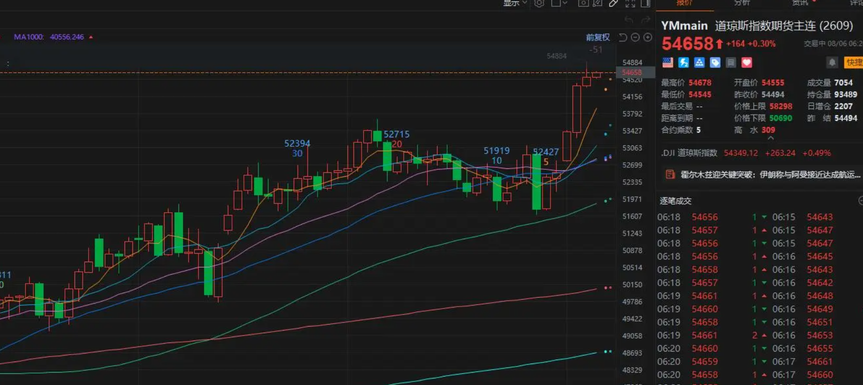Click the 成交量 7054 value
863x385 pixels.
point(843,82)
